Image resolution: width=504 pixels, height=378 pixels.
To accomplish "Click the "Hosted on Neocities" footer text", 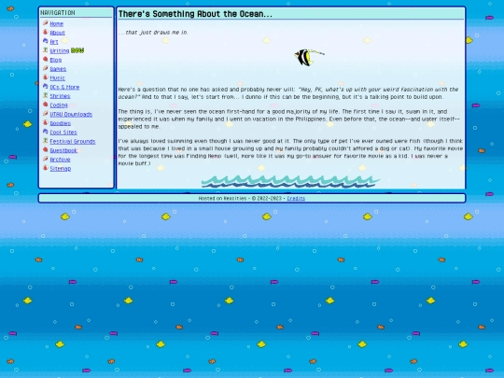I will [x=222, y=198].
